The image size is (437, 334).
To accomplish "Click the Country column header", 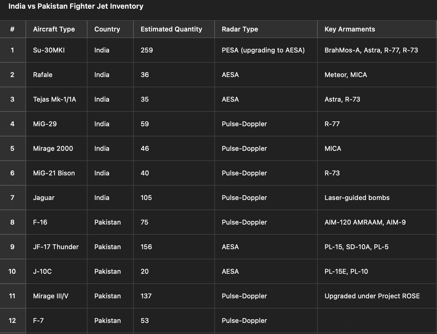I will 110,29.
